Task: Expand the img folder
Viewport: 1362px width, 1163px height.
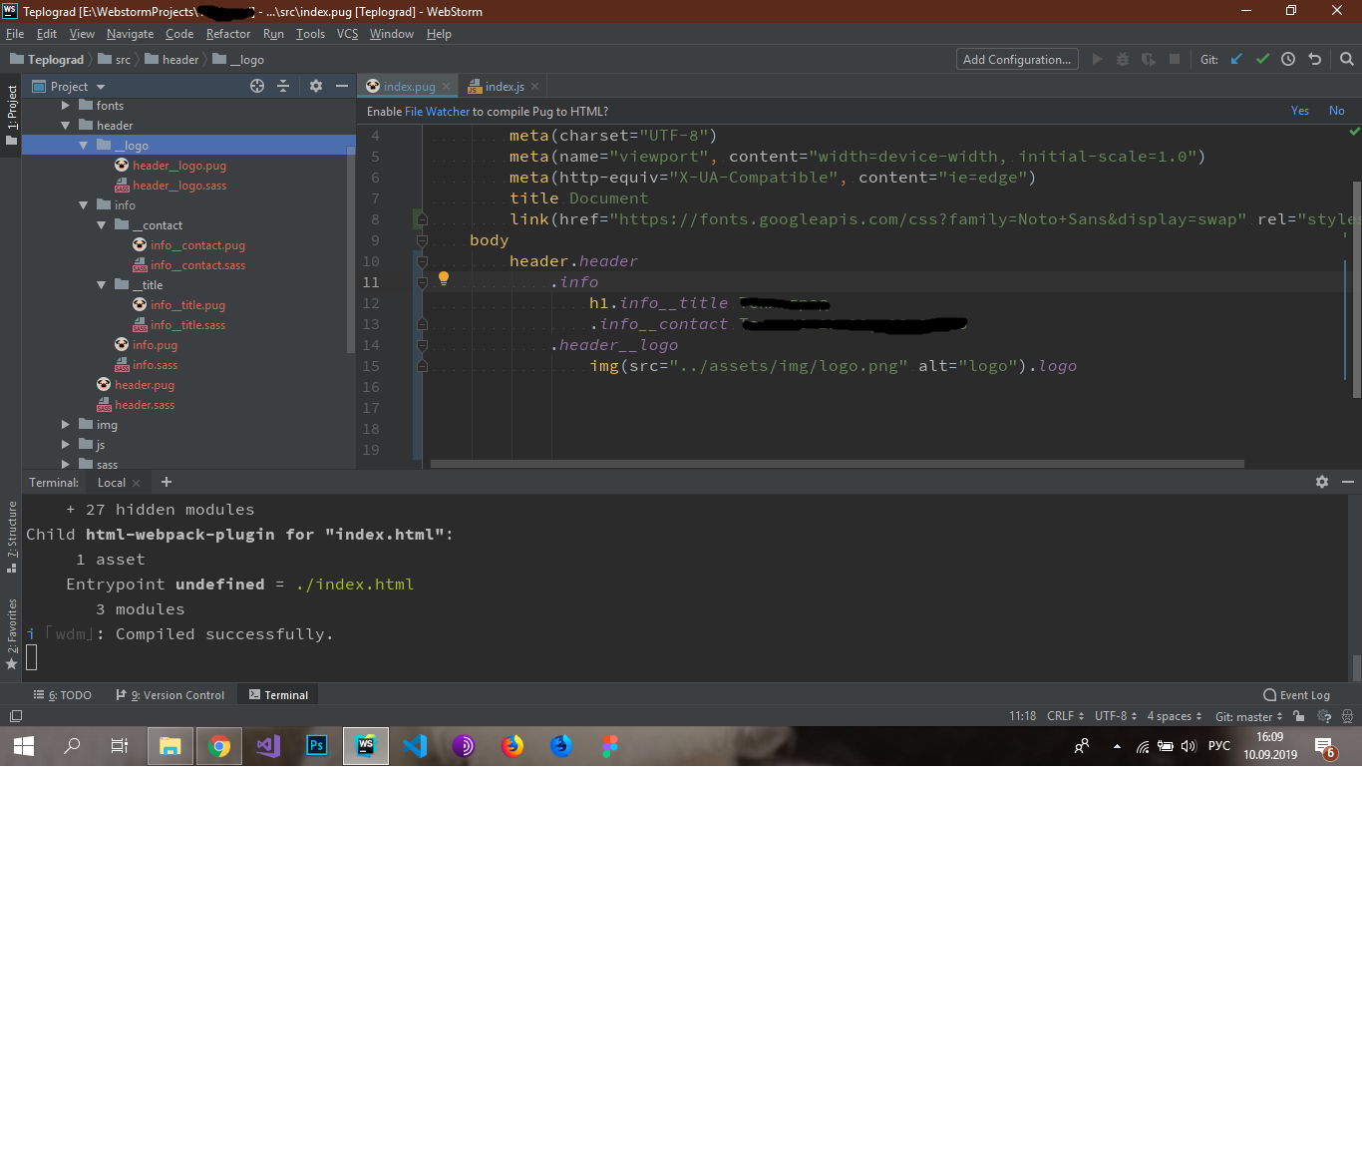Action: (x=66, y=424)
